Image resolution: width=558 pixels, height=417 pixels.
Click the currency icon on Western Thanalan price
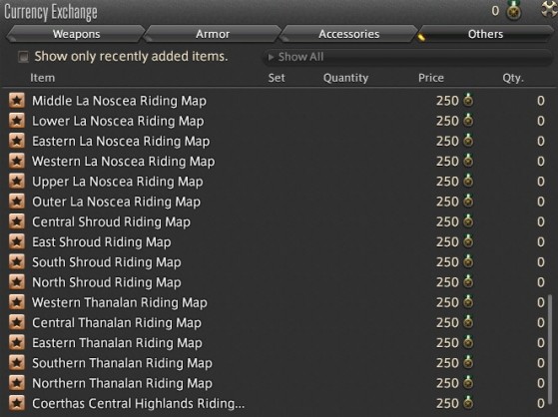coord(468,302)
